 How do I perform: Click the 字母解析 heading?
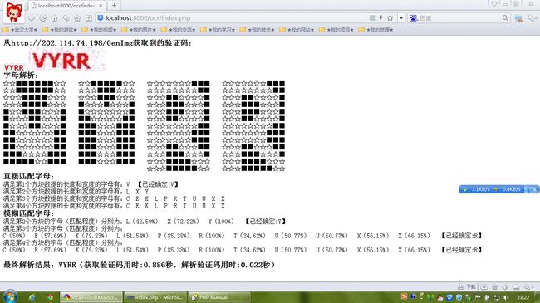[x=21, y=76]
